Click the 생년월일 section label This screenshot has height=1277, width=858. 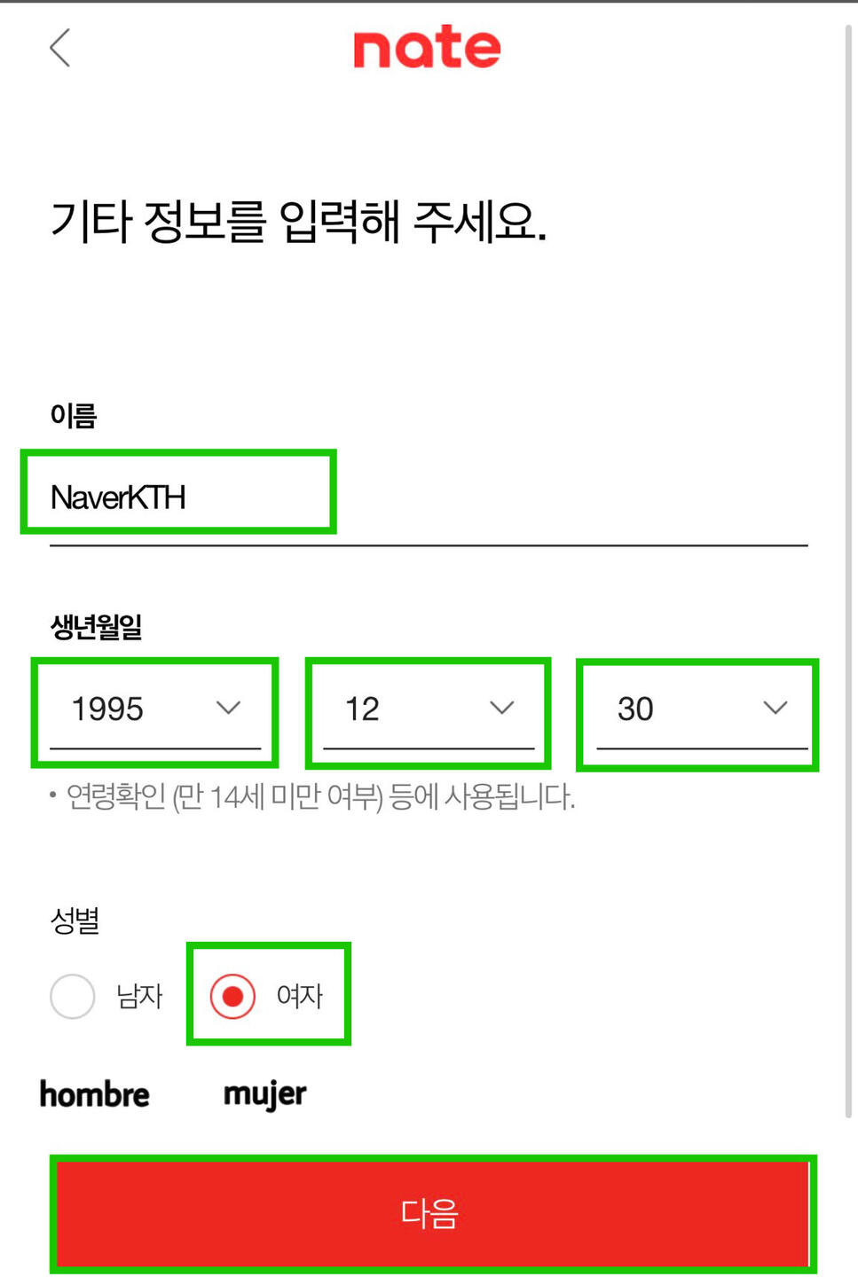96,627
